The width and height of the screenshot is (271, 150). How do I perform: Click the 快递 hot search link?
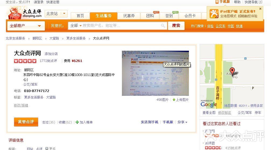239,26
